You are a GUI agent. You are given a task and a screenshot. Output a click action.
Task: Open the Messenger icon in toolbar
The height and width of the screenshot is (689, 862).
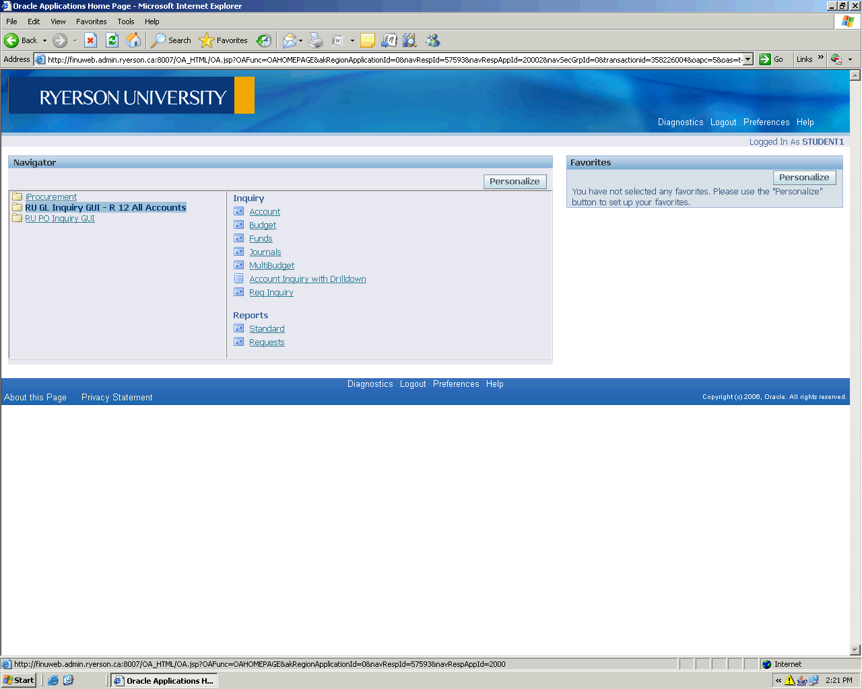tap(432, 40)
